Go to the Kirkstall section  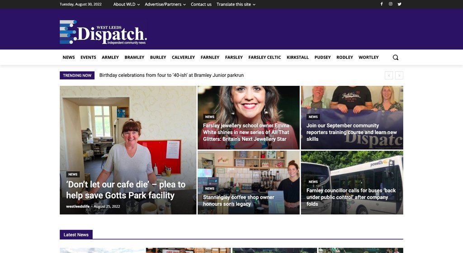(x=298, y=57)
